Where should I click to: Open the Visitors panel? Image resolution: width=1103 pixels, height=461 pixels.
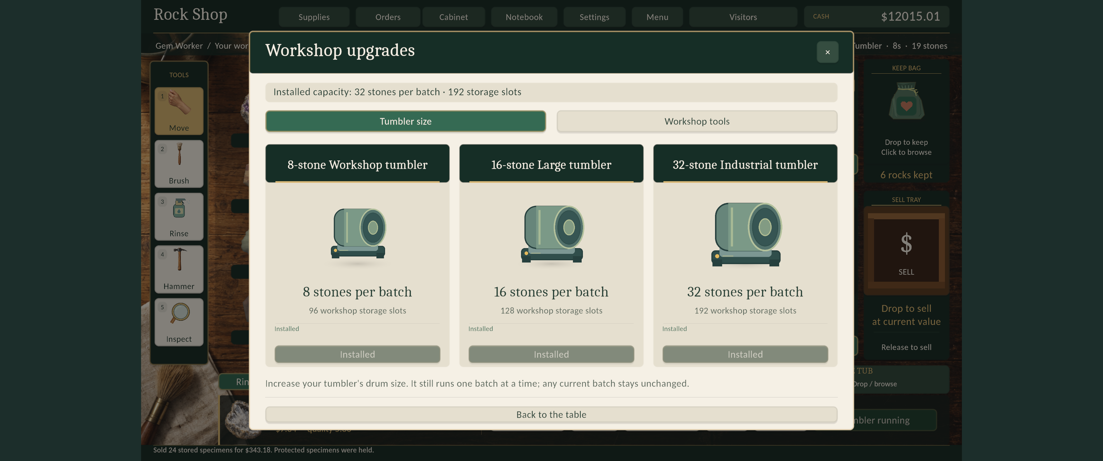point(743,17)
